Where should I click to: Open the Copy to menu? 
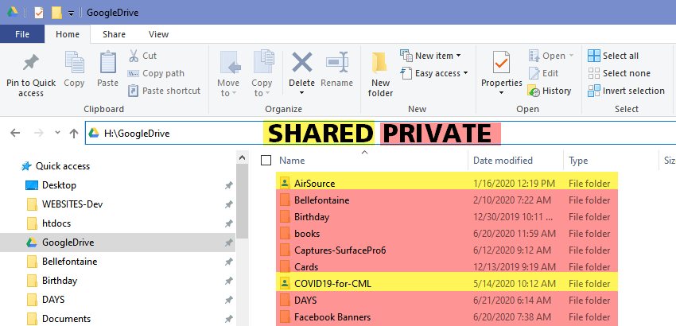(262, 74)
